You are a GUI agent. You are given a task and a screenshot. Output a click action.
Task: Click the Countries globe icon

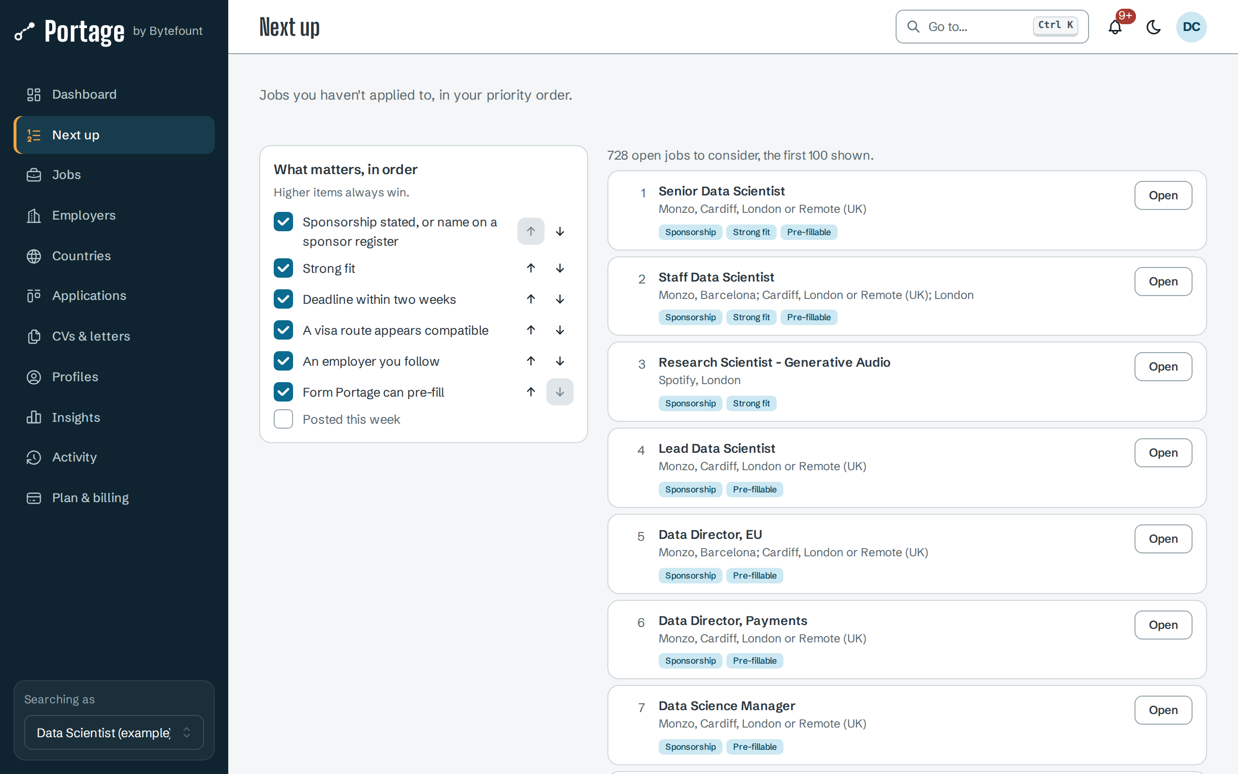pyautogui.click(x=34, y=256)
